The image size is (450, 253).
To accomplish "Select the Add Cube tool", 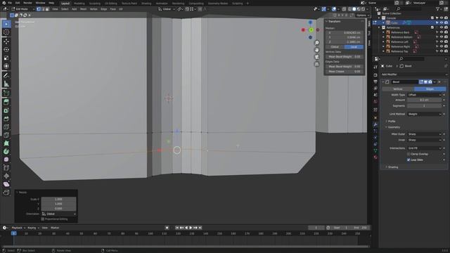I will click(6, 93).
